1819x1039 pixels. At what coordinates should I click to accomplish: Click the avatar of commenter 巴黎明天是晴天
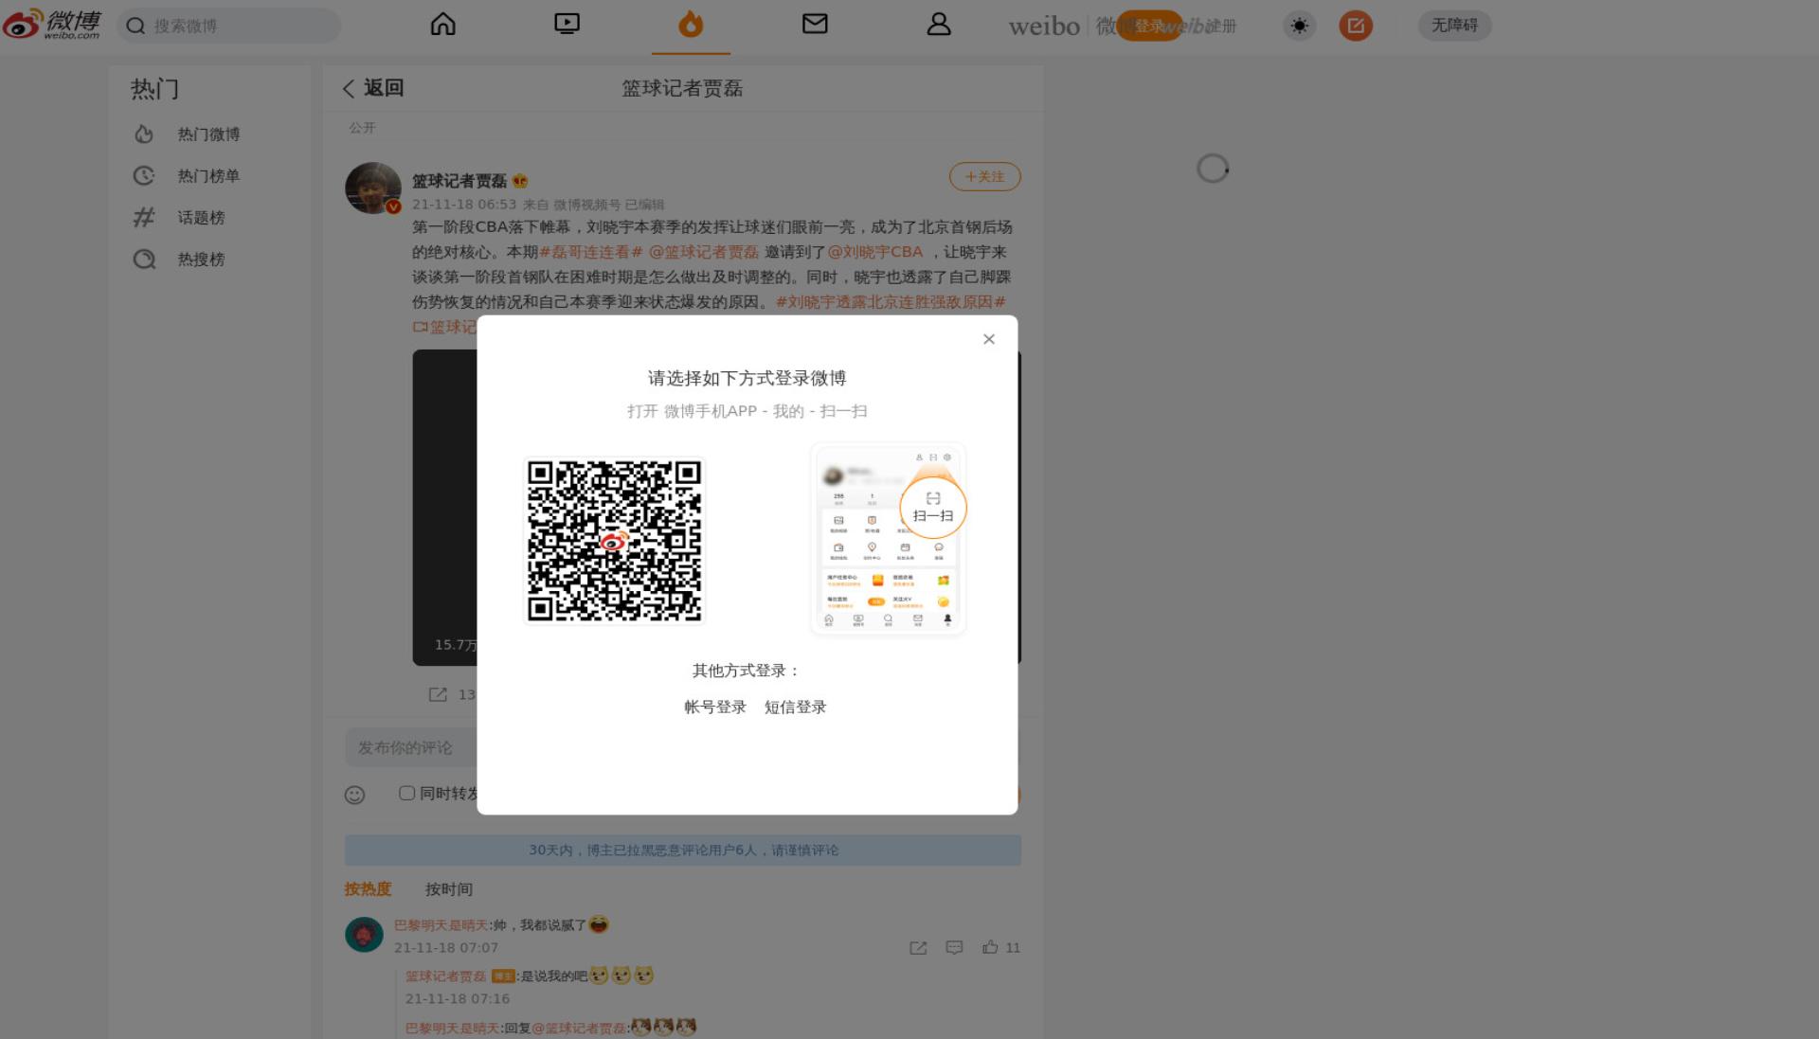(x=364, y=935)
